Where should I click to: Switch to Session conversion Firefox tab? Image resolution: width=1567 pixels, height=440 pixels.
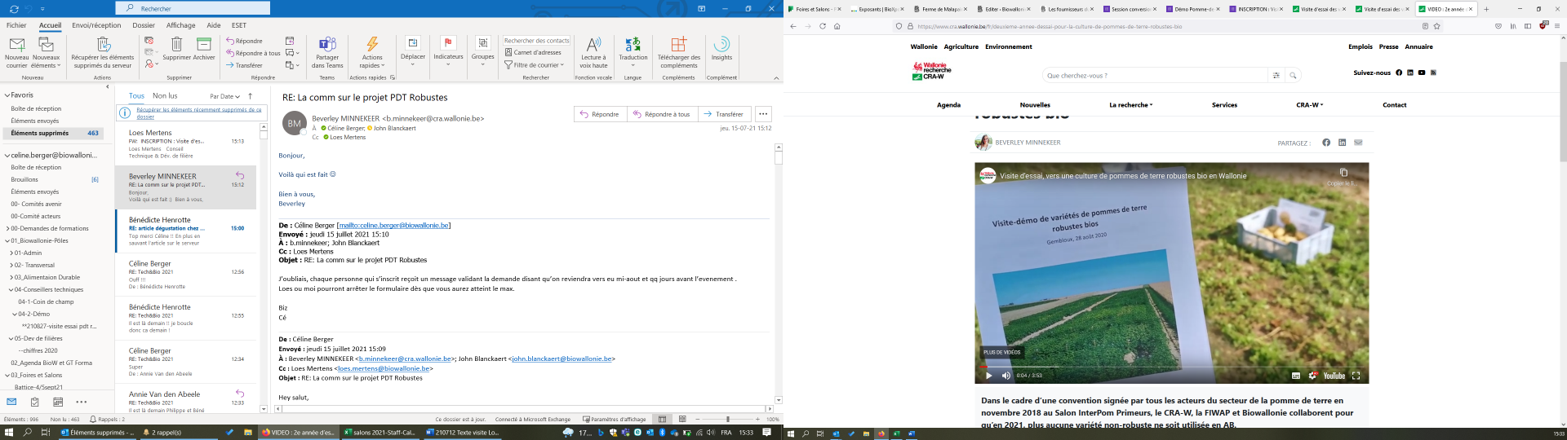click(1130, 9)
